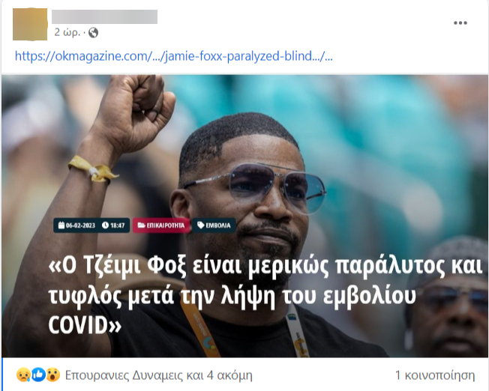Open the poster's blurred profile picture
Image resolution: width=489 pixels, height=391 pixels.
(x=30, y=24)
